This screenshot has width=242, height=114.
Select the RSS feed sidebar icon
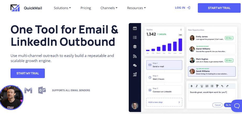pos(135,56)
